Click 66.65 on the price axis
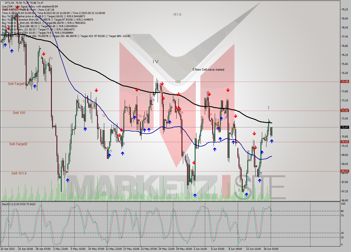 coord(345,200)
